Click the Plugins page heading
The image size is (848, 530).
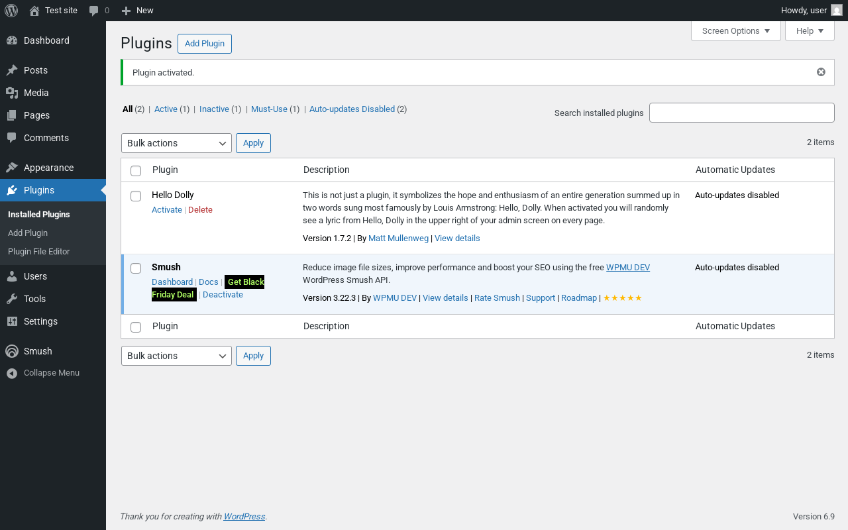click(146, 43)
